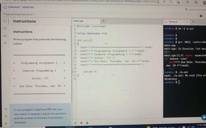
Task: Click the int main() line
Action: click(x=85, y=40)
